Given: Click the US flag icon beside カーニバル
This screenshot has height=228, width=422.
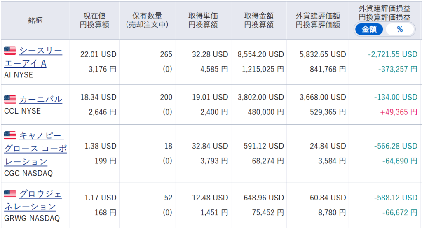Looking at the screenshot, I should [x=10, y=100].
